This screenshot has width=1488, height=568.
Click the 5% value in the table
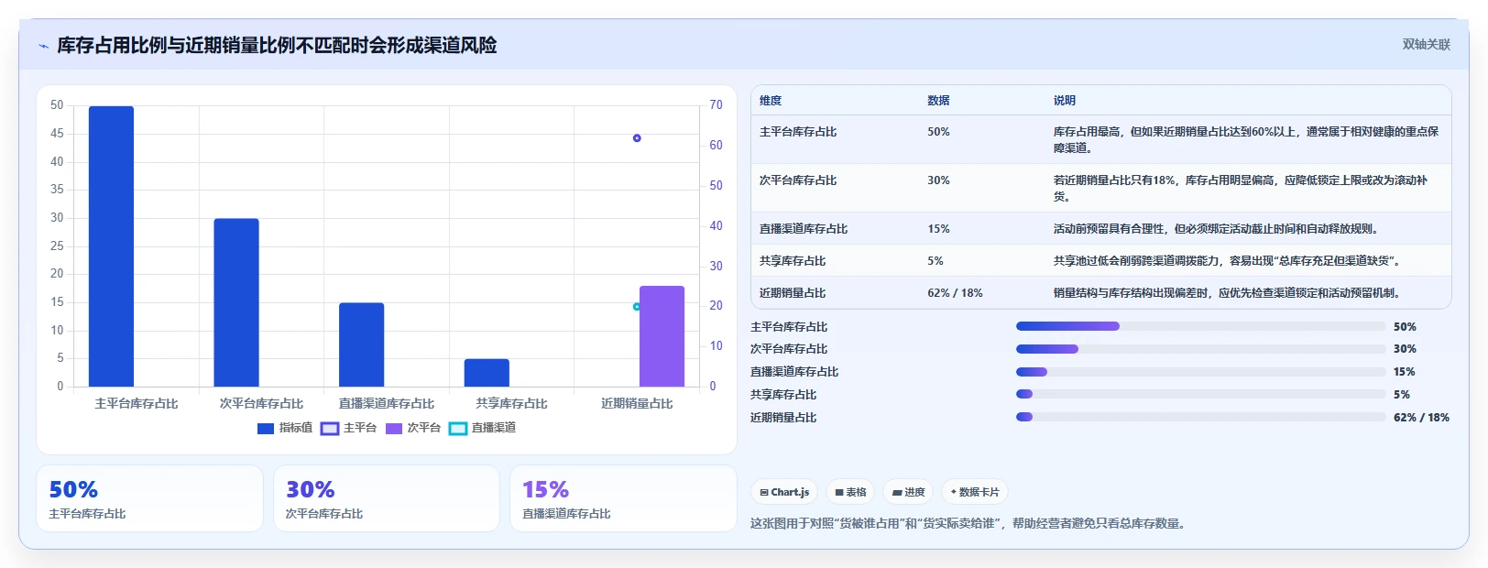click(935, 261)
